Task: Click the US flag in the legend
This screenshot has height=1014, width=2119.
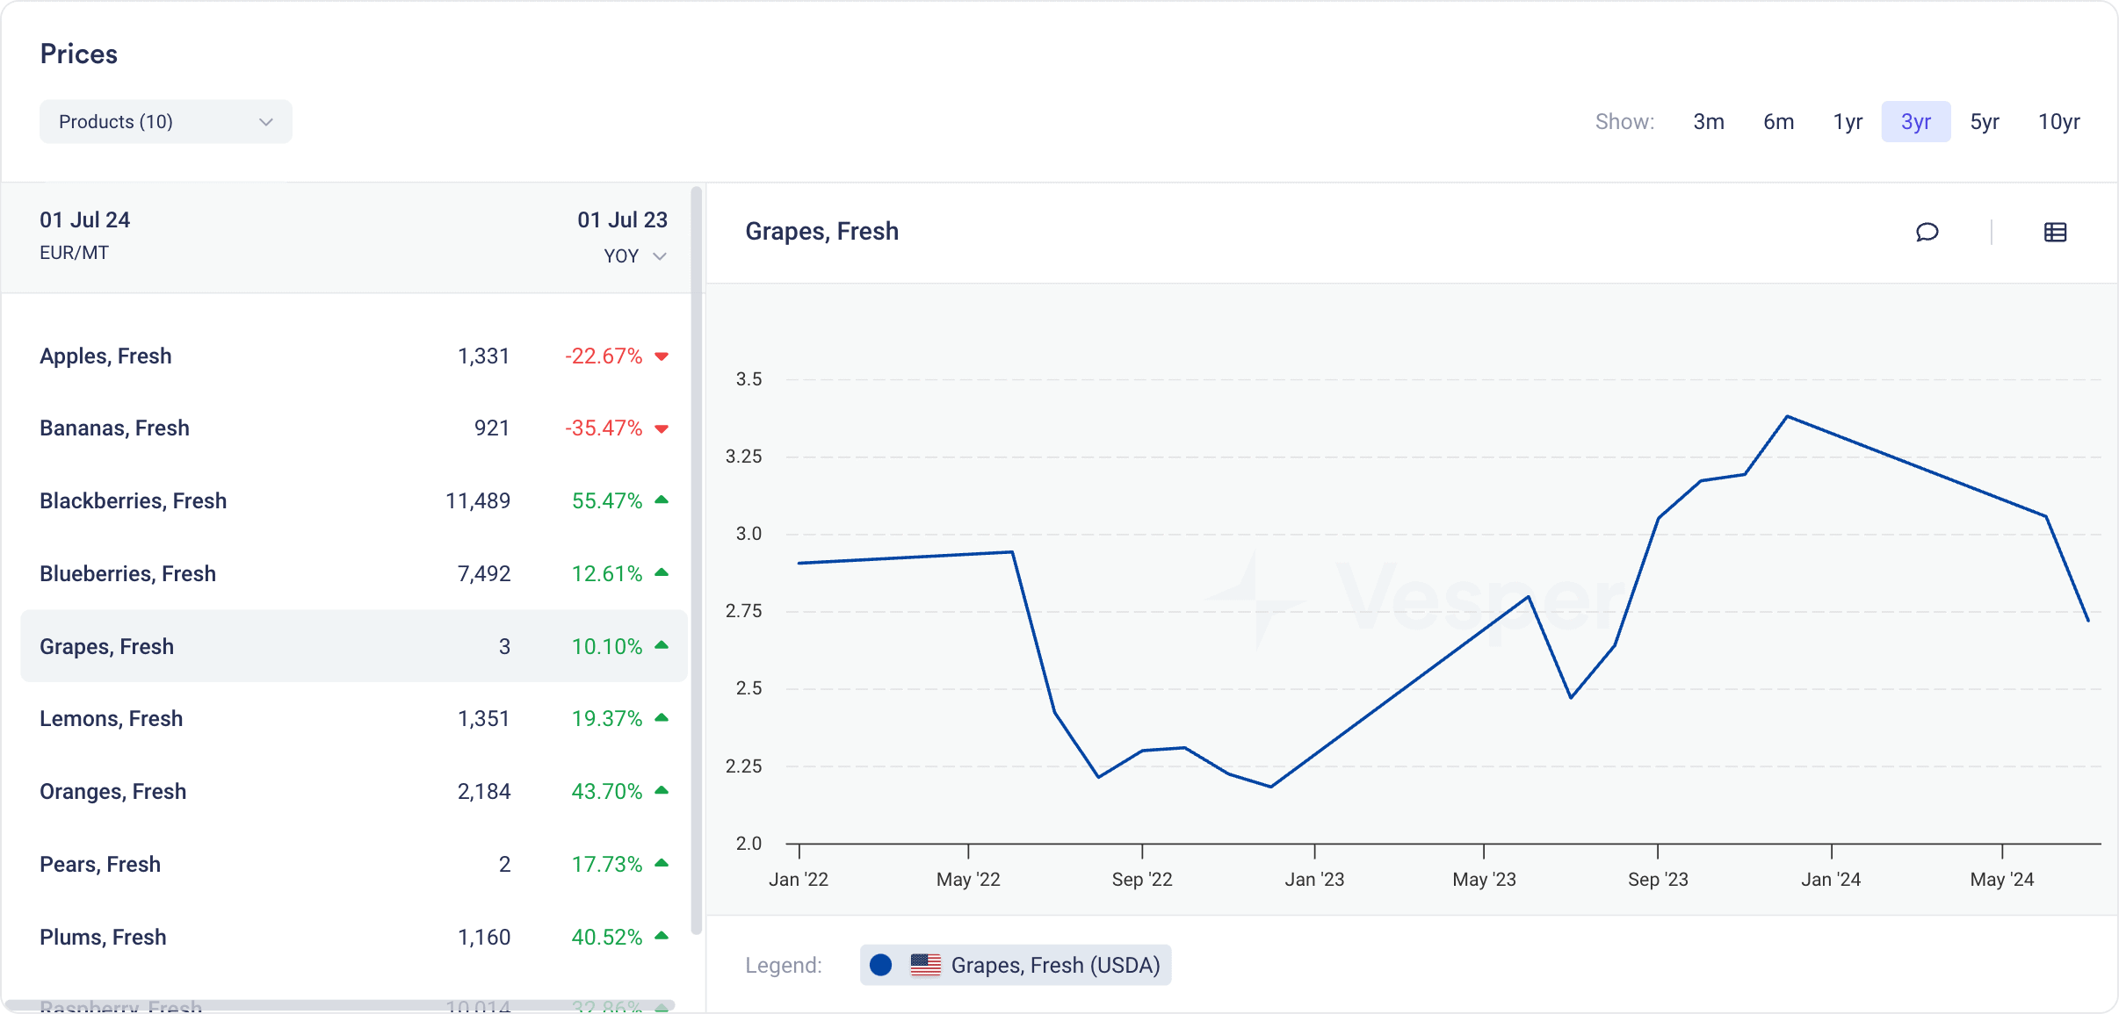Action: pyautogui.click(x=925, y=965)
